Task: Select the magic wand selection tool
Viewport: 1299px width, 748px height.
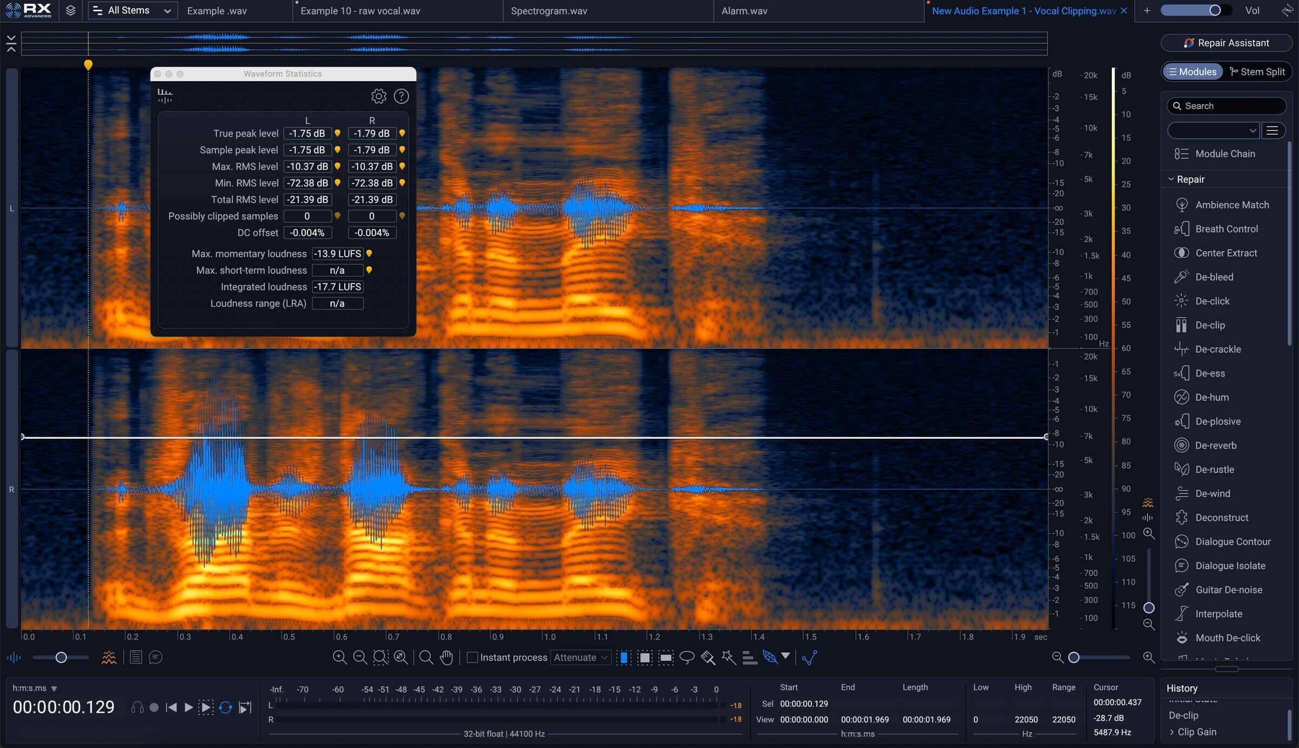Action: 729,658
